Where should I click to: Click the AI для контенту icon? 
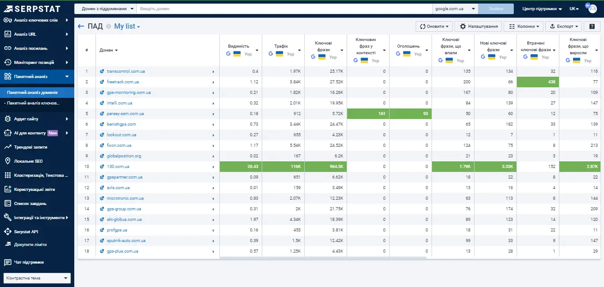(x=8, y=133)
